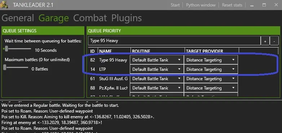Close the TankLeader window
The height and width of the screenshot is (133, 282).
click(276, 5)
